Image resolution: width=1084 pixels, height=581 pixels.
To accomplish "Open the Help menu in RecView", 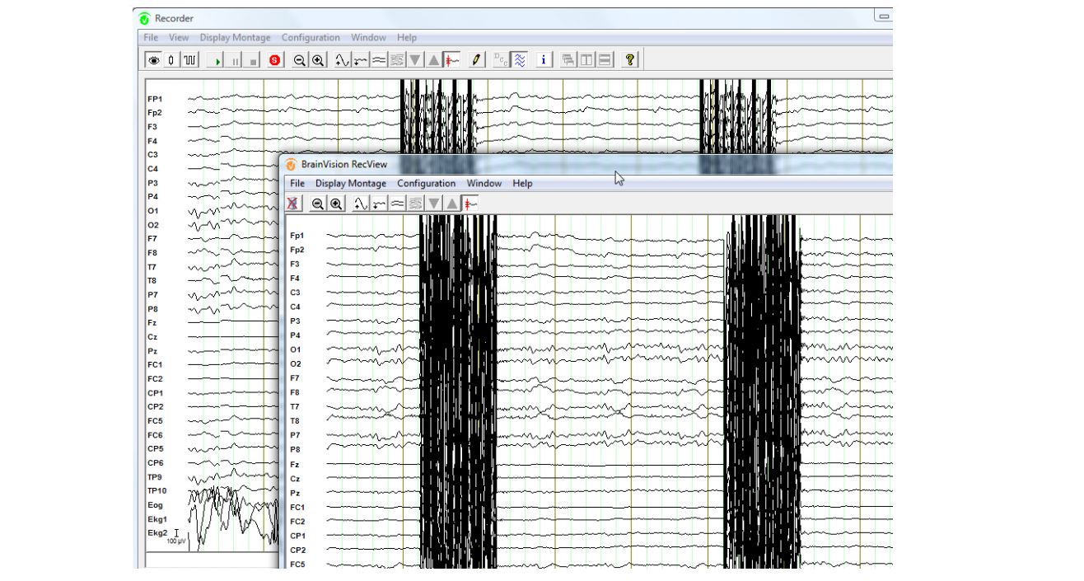I will pyautogui.click(x=522, y=184).
